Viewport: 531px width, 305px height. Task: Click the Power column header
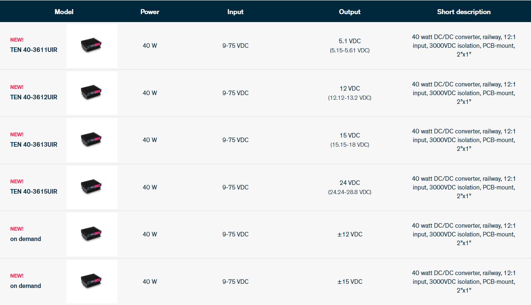click(x=150, y=12)
